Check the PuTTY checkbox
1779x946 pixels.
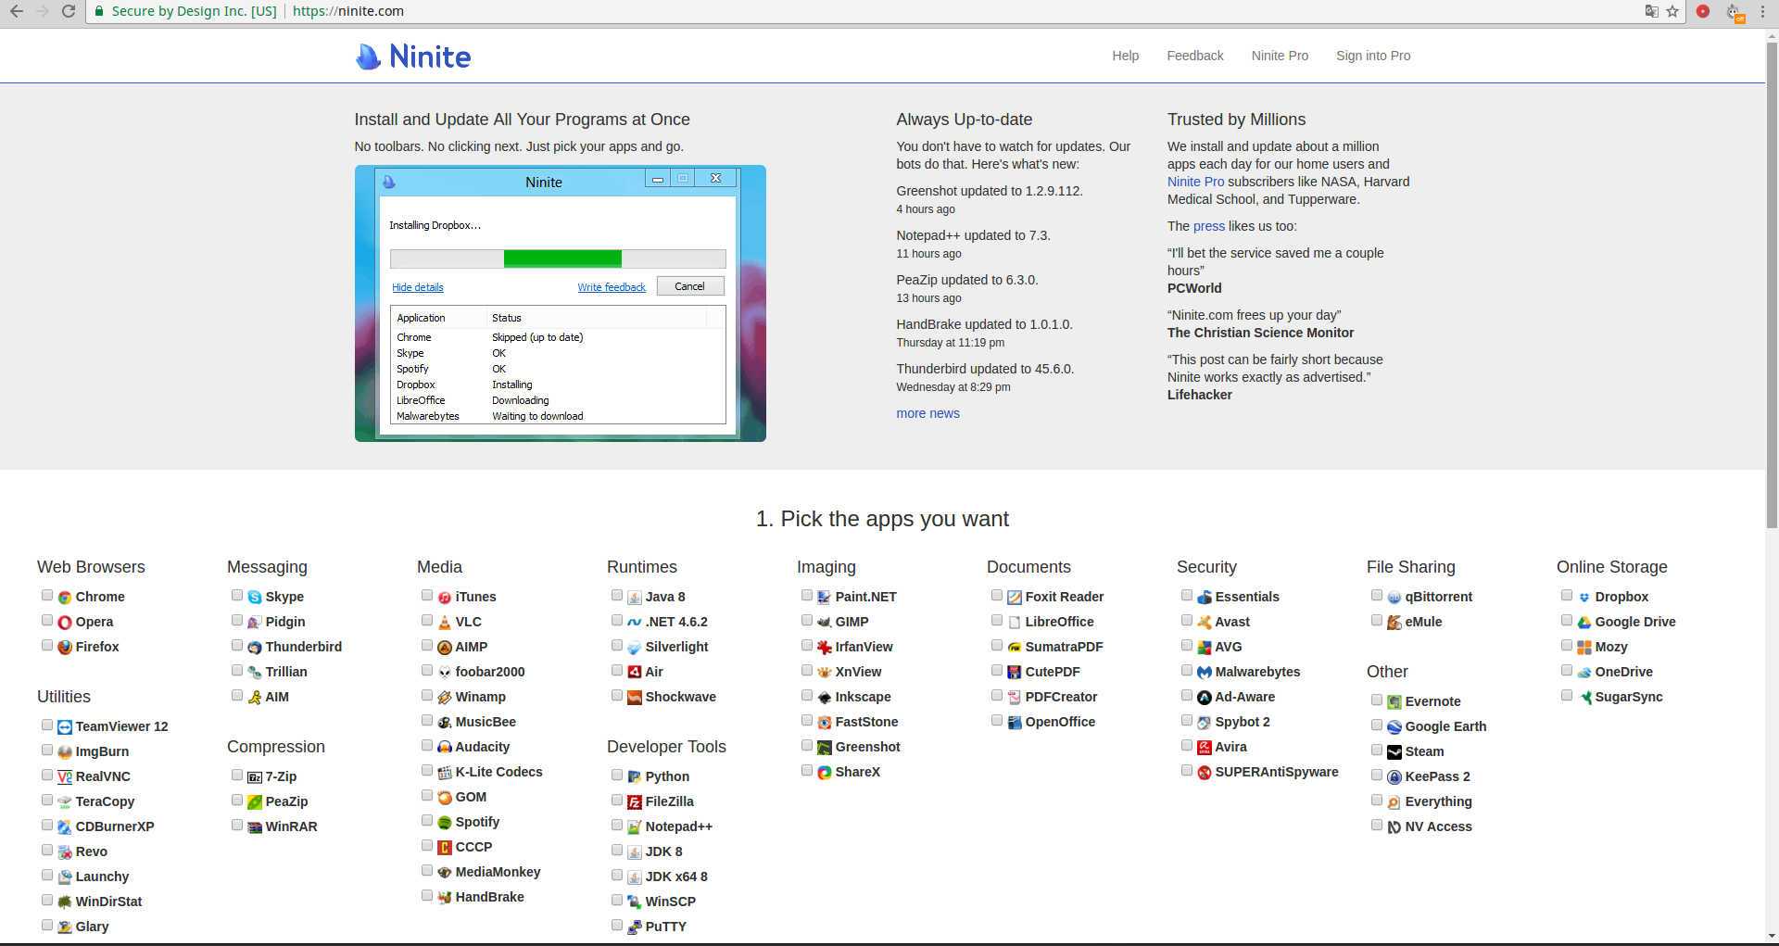pos(617,926)
